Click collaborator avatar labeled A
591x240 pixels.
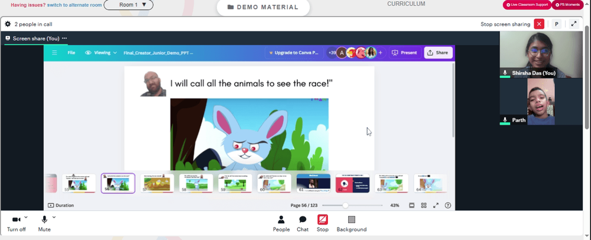click(x=342, y=53)
